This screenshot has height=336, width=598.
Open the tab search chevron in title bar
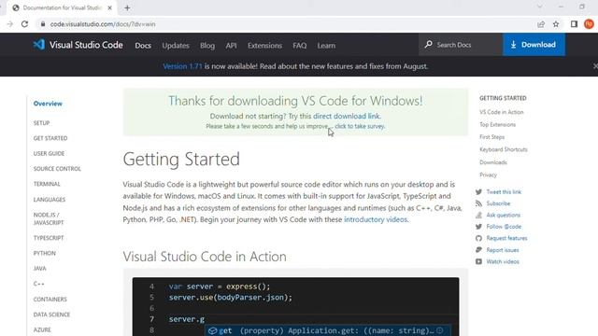click(540, 7)
